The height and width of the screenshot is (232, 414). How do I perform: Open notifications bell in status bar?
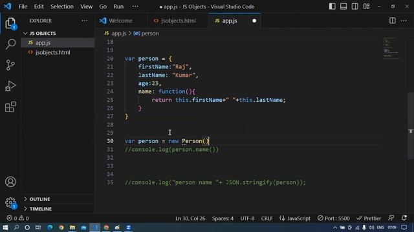coord(404,218)
